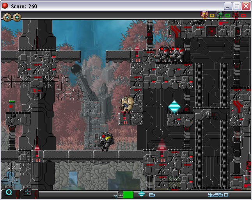Viewport: 252px width, 200px height.
Task: Click the red application icon in title bar
Action: (x=5, y=6)
